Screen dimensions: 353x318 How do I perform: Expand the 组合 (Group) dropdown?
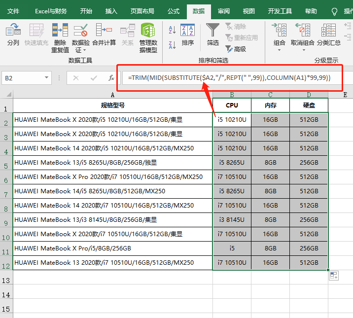280,49
